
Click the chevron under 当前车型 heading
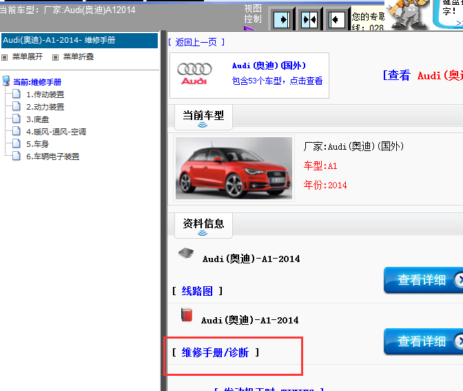(x=203, y=125)
